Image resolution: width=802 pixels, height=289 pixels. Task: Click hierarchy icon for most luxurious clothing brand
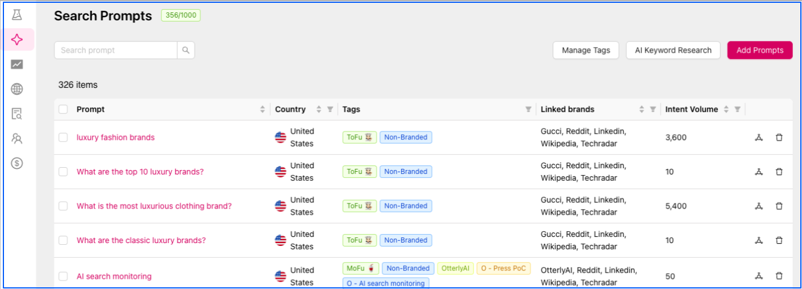click(x=758, y=206)
